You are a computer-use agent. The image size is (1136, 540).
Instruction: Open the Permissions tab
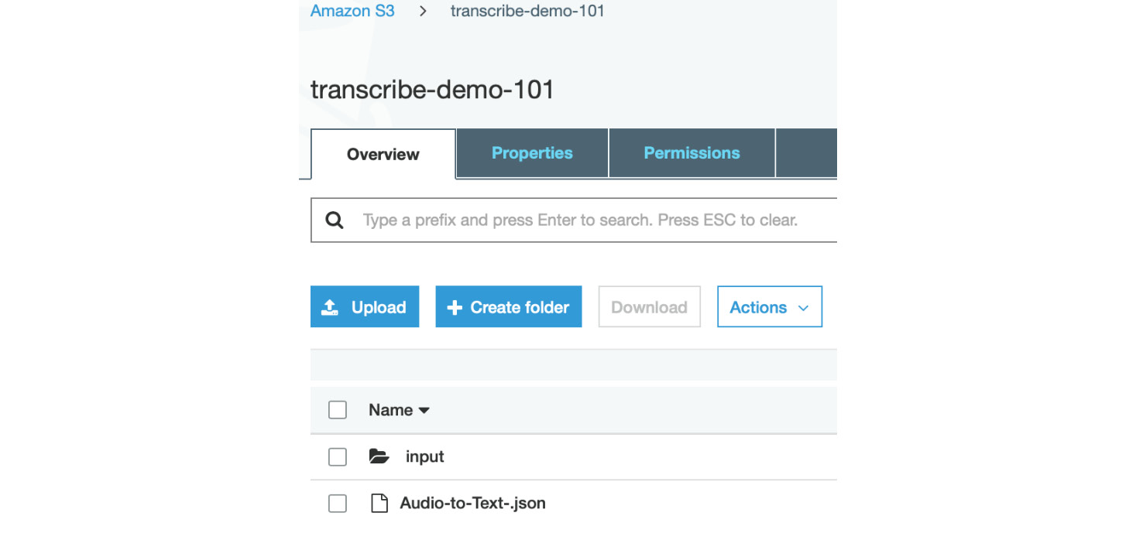[x=692, y=153]
